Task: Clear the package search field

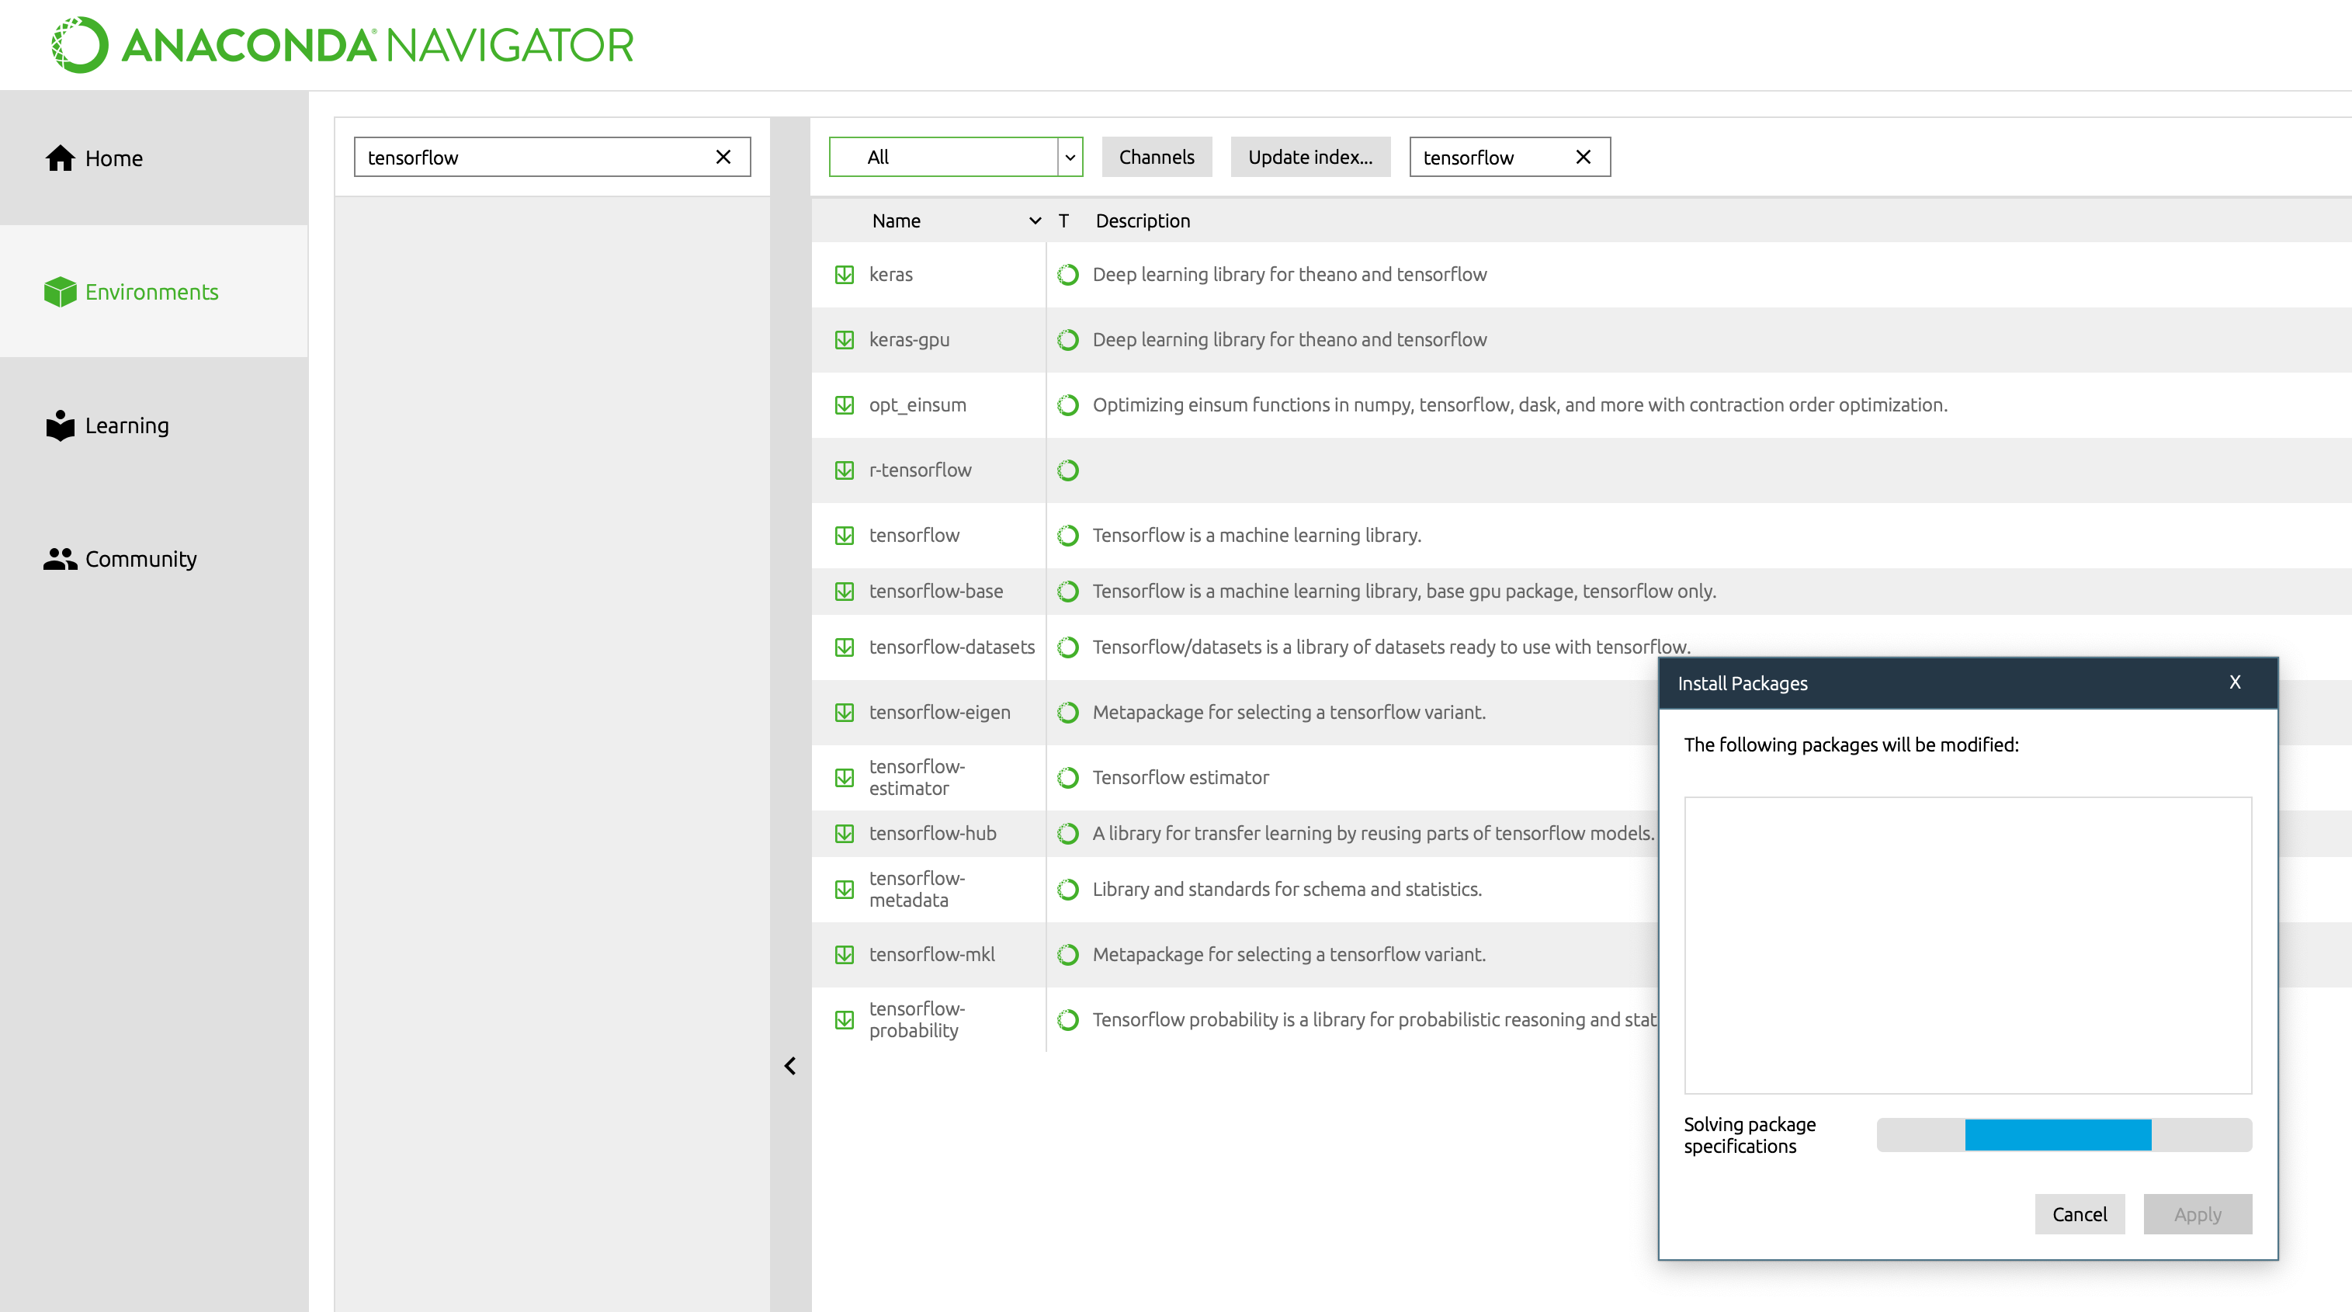Action: tap(1584, 157)
